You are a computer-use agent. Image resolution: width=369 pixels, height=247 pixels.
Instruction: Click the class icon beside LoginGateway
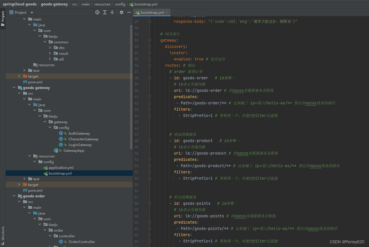point(61,145)
